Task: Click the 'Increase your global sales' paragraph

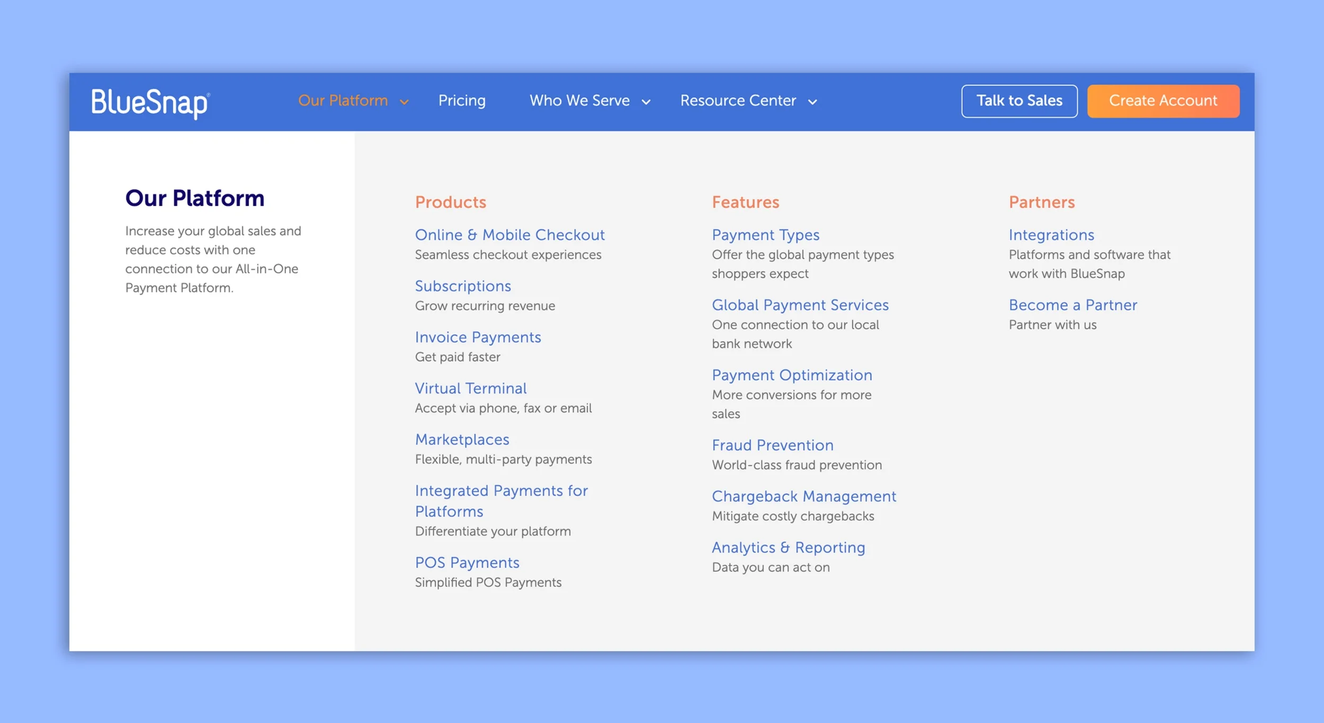Action: click(x=213, y=260)
